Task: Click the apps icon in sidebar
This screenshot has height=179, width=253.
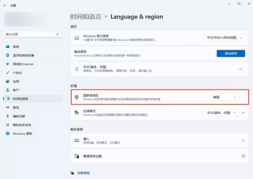Action: click(x=8, y=81)
